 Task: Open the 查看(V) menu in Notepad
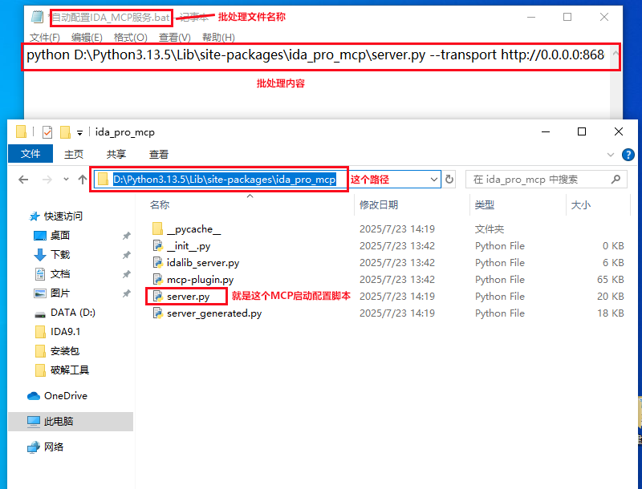[174, 38]
